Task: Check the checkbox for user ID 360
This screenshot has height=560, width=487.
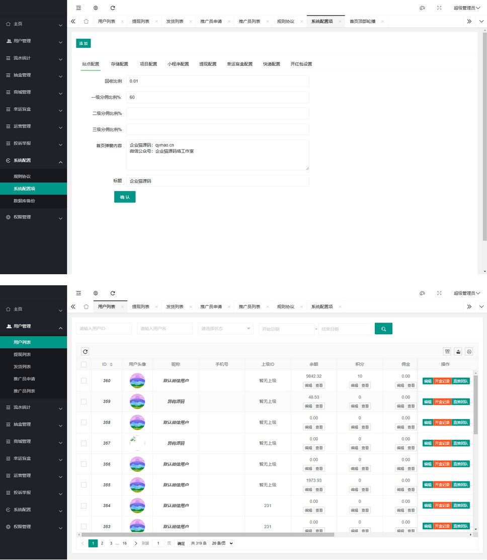Action: click(84, 381)
